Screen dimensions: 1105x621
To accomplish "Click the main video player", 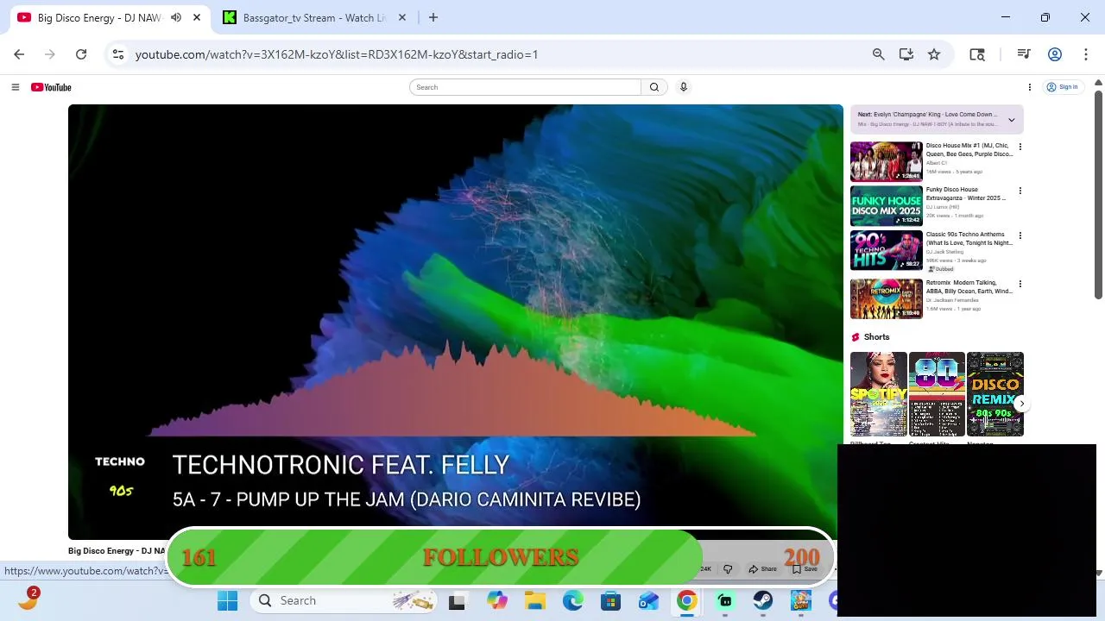I will click(x=456, y=322).
